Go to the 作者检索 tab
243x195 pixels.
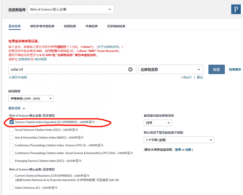(x=92, y=26)
